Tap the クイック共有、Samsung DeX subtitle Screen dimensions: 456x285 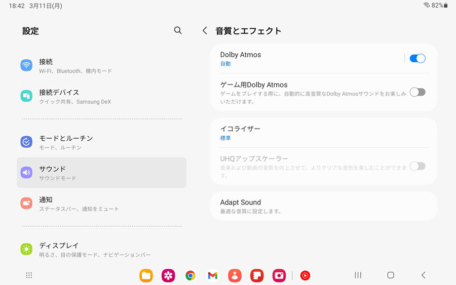pos(75,102)
